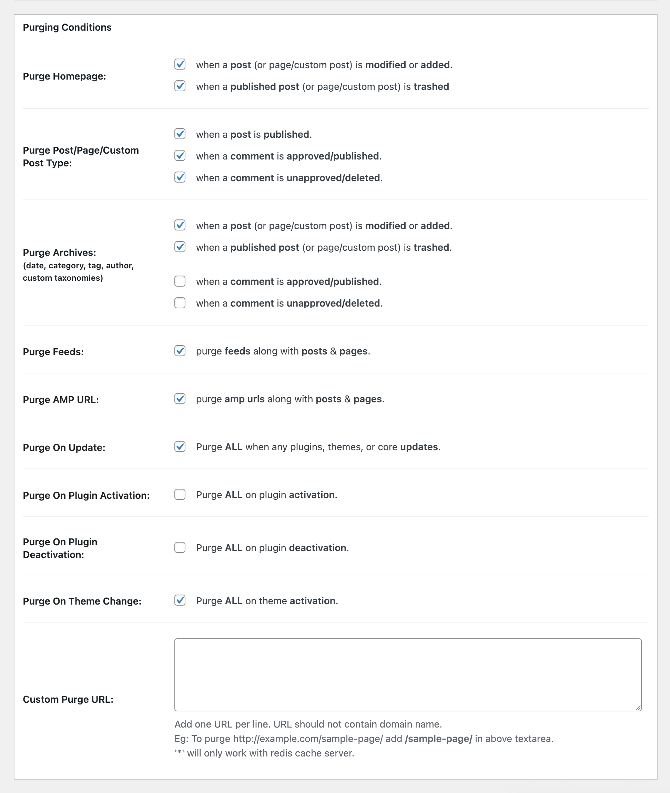Toggle the Purge Feeds checkbox
The height and width of the screenshot is (793, 670).
pyautogui.click(x=180, y=350)
